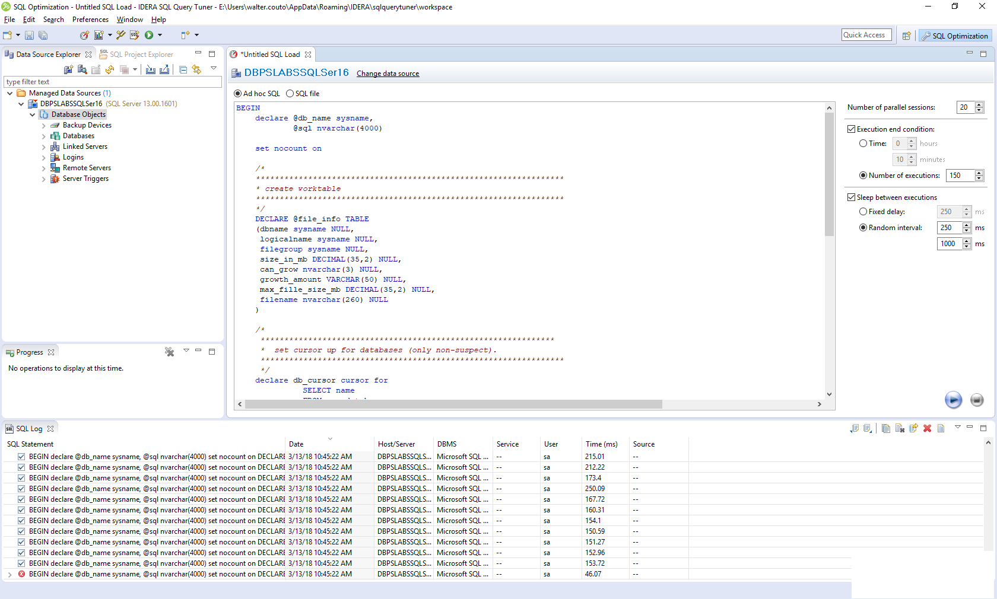Click the New wizard icon in main toolbar
997x599 pixels.
coord(8,35)
